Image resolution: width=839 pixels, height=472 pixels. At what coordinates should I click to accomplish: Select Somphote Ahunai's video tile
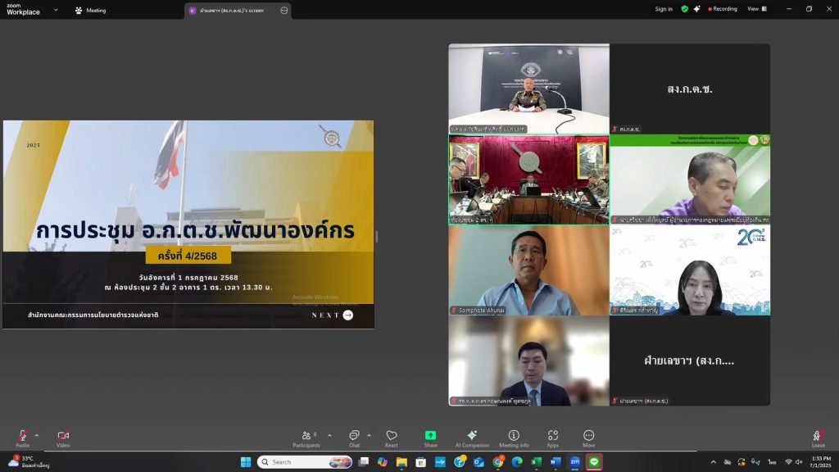coord(528,270)
